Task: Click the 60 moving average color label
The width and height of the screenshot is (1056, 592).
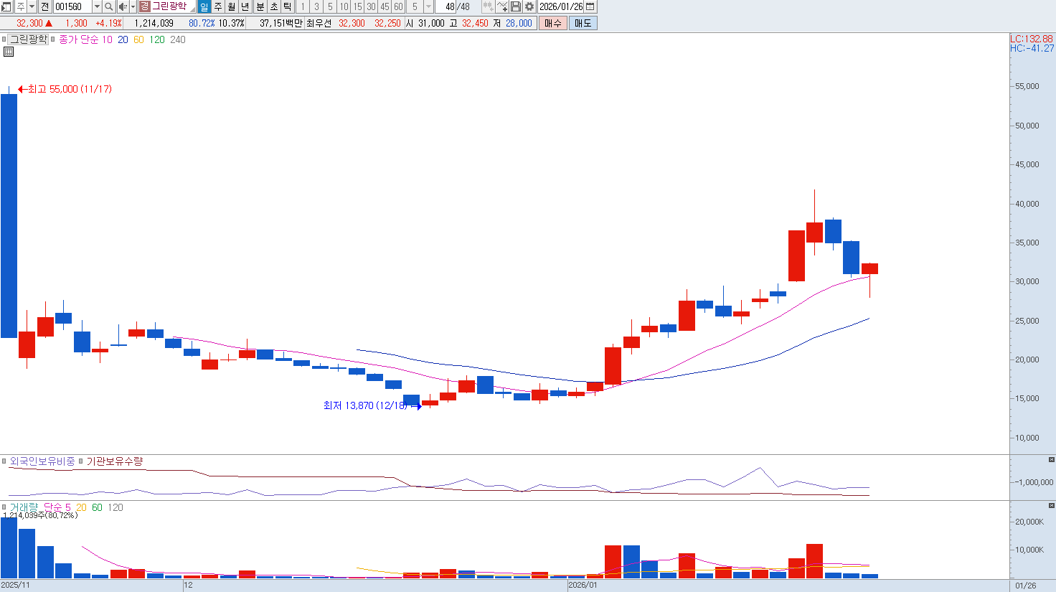Action: pyautogui.click(x=138, y=39)
